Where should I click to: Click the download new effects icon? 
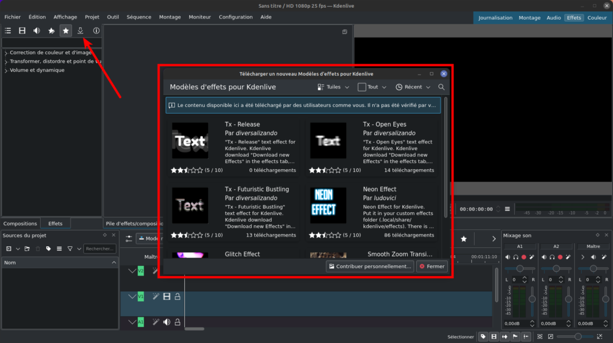click(x=80, y=30)
